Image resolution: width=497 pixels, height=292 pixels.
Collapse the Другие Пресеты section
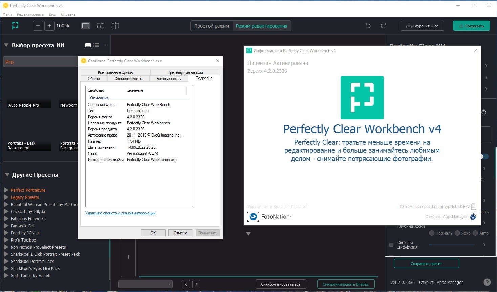[7, 175]
